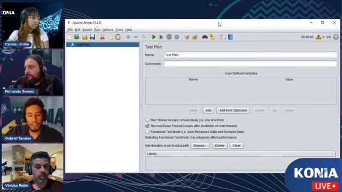Click the Reset Search icon
Viewport: 342px width, 192px height.
coord(213,37)
